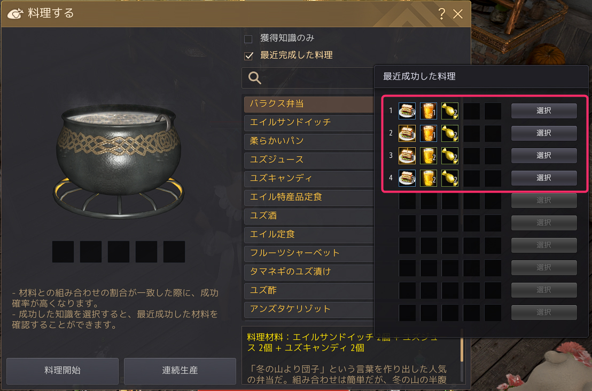Screen dimensions: 592x391
Task: Click the yellow candy icon in recipe row 3
Action: point(450,156)
